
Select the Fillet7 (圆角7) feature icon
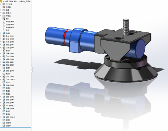(4, 111)
